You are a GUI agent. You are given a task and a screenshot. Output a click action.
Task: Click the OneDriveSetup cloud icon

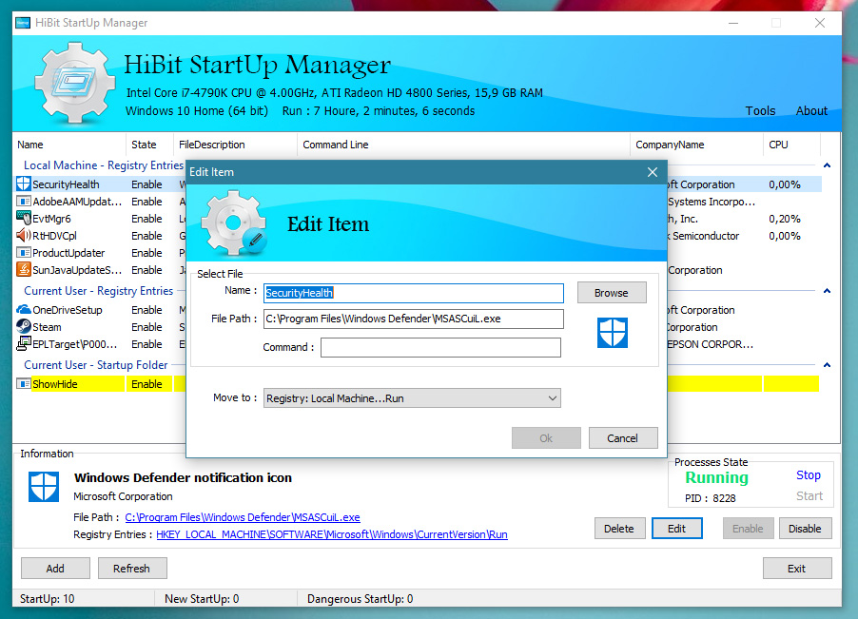pos(24,310)
